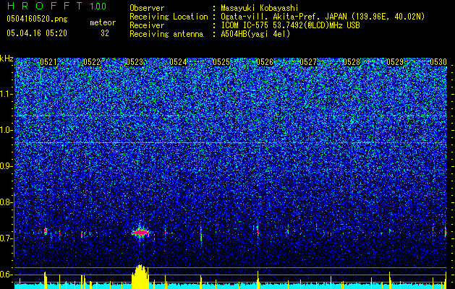Image resolution: width=455 pixels, height=289 pixels.
Task: Click the 0528 time marker
Action: (x=352, y=62)
